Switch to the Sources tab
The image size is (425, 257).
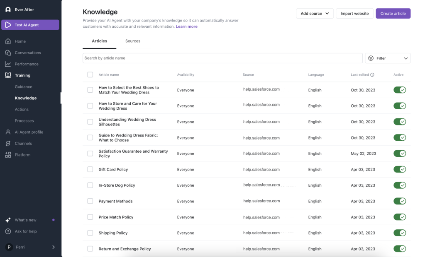[x=132, y=41]
